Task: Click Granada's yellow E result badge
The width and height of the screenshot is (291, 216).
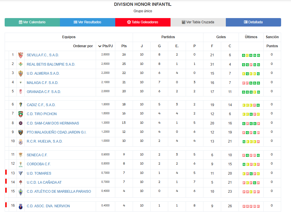Action: 255,92
